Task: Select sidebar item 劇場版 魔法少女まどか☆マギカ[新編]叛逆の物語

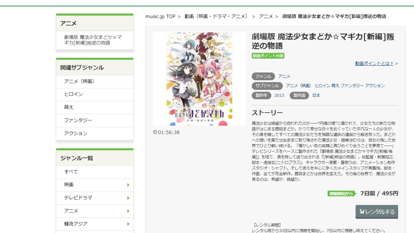Action: [95, 40]
